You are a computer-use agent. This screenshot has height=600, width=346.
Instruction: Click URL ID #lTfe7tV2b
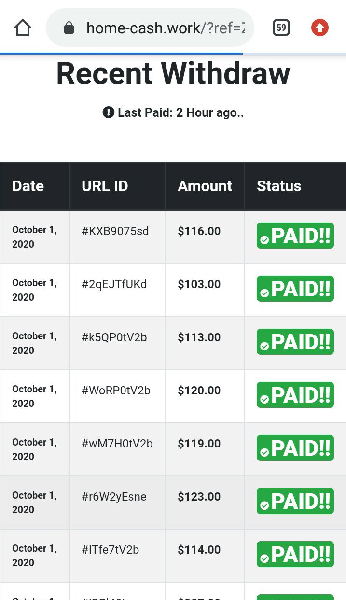point(111,550)
